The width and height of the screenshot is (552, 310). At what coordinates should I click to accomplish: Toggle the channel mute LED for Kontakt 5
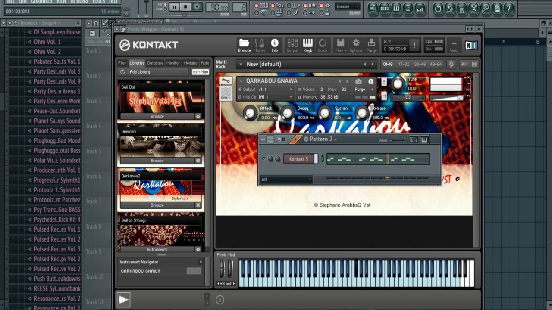tap(263, 158)
